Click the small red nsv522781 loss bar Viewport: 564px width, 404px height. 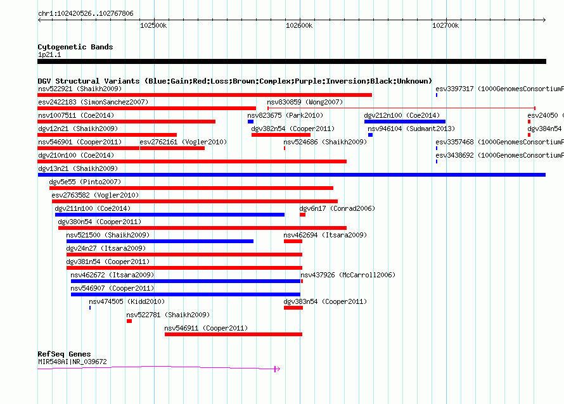click(x=129, y=321)
